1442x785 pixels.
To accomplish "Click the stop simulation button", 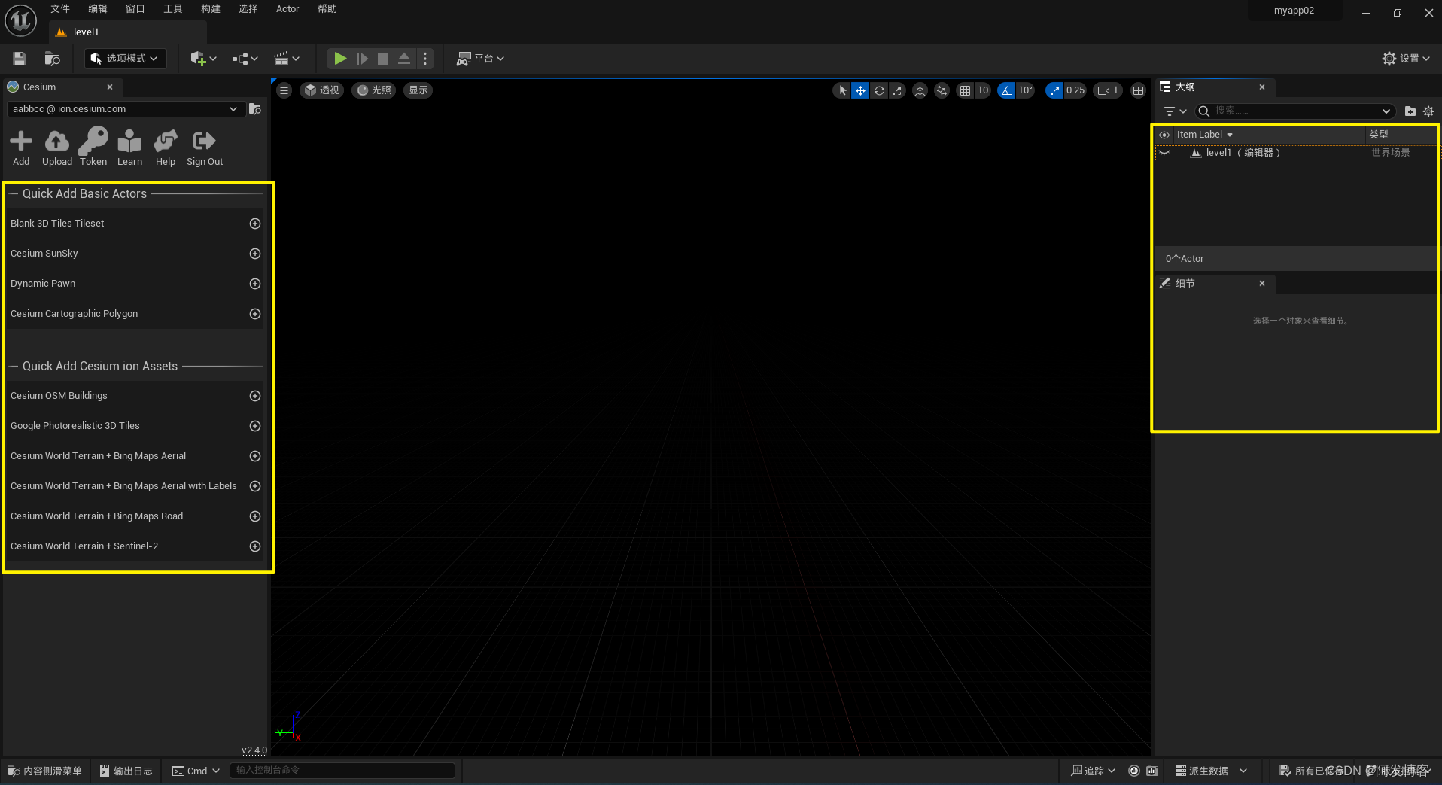I will tap(383, 59).
